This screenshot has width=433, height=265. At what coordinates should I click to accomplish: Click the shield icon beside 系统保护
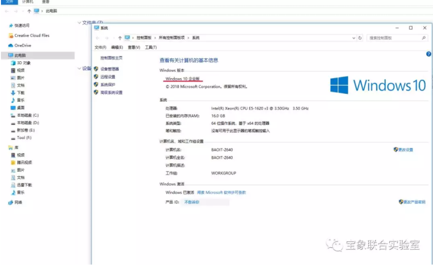96,84
